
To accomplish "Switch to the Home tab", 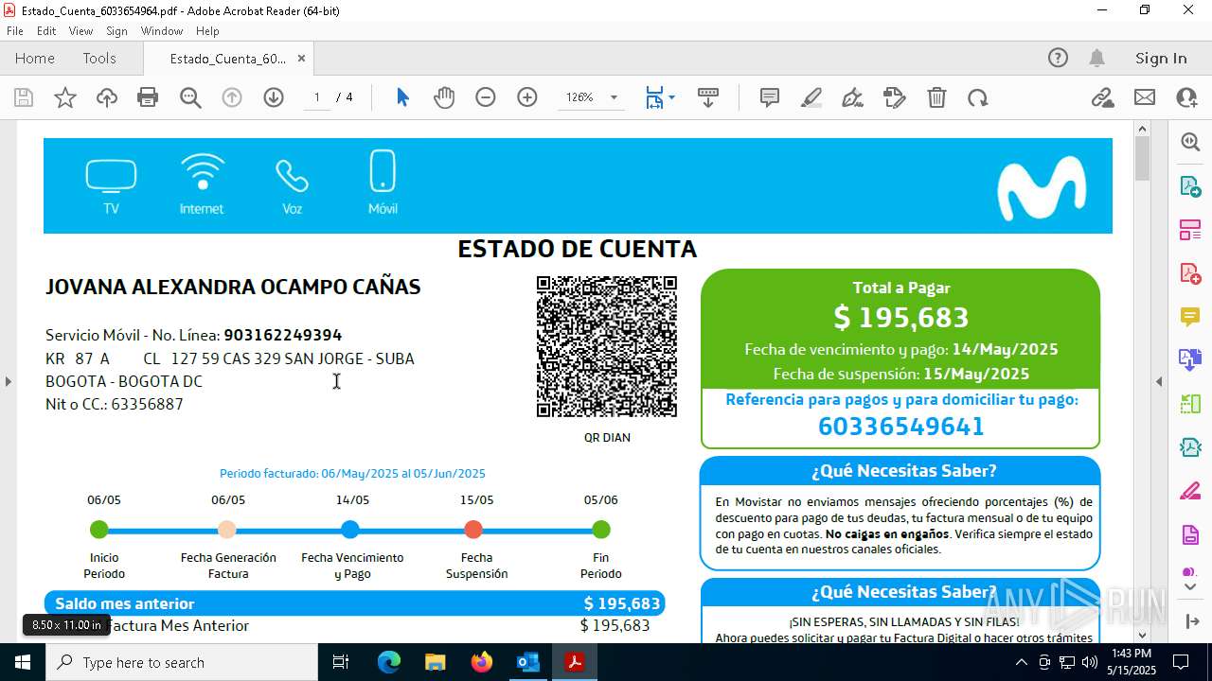I will (35, 58).
